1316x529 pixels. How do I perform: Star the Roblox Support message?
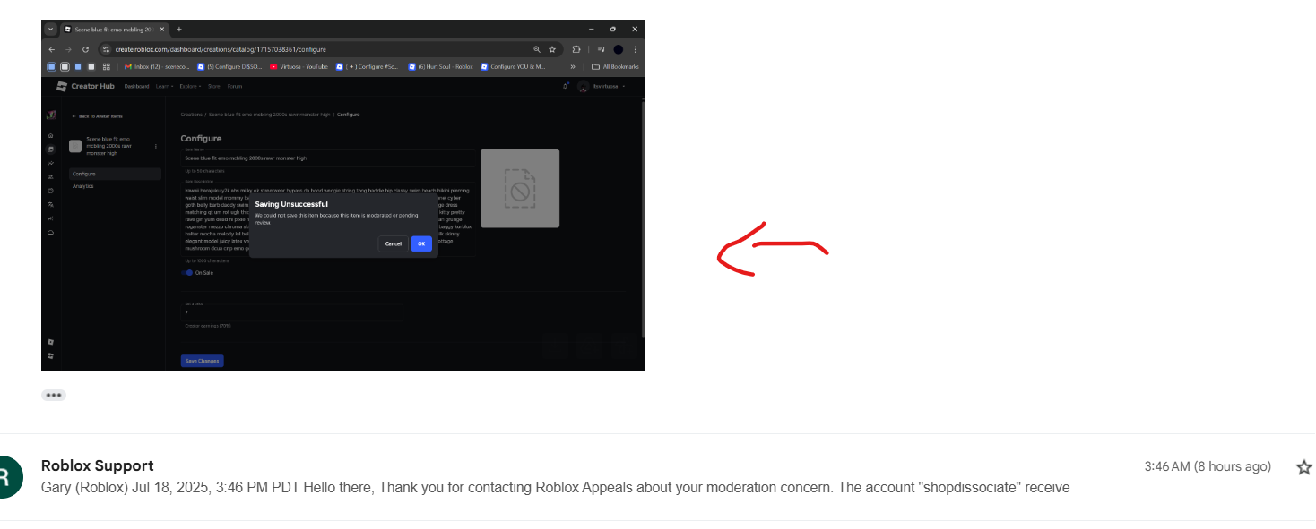pyautogui.click(x=1304, y=467)
